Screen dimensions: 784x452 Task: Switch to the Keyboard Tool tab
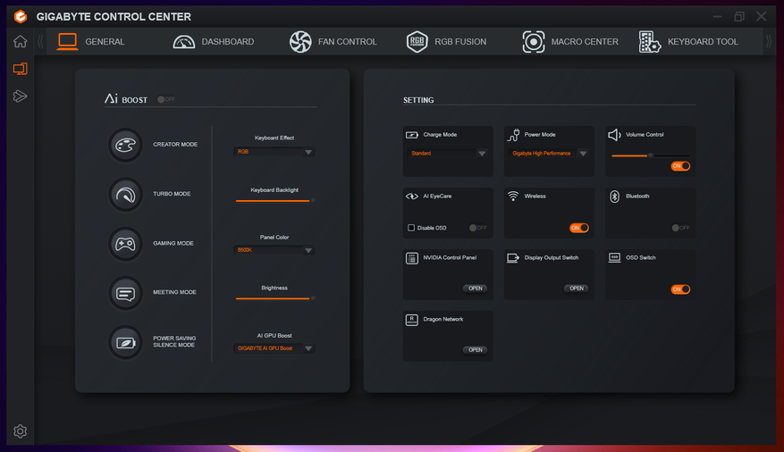703,42
